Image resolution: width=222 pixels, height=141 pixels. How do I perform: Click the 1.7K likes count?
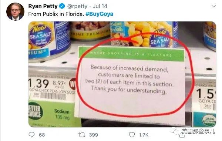pos(144,135)
